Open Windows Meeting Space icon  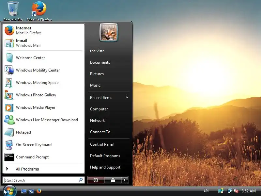[x=9, y=83]
